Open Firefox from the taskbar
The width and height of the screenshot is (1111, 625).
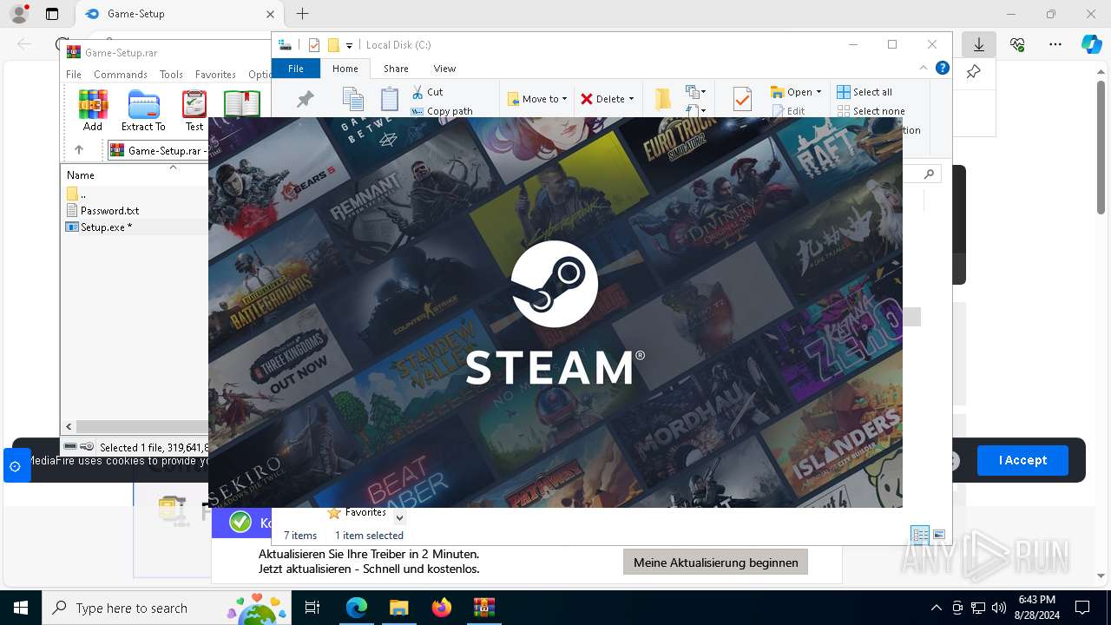[x=442, y=608]
